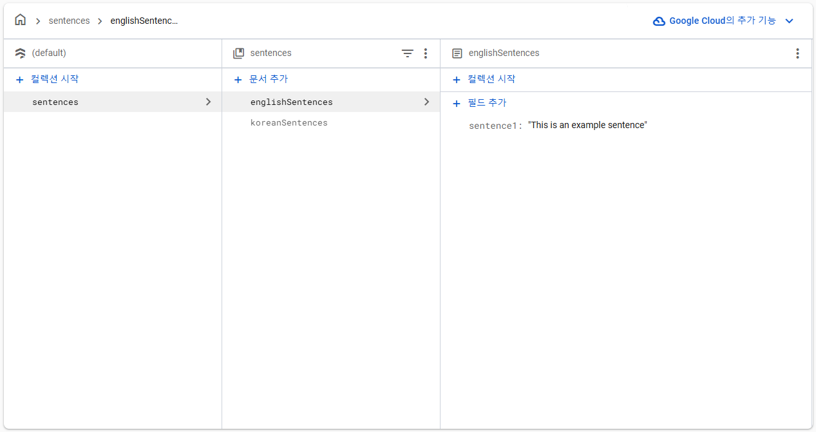816x432 pixels.
Task: Expand the Google Cloud features dropdown arrow
Action: click(789, 21)
